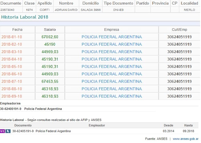Open the www.anses.gob.ar link
201x143 pixels.
tap(186, 139)
